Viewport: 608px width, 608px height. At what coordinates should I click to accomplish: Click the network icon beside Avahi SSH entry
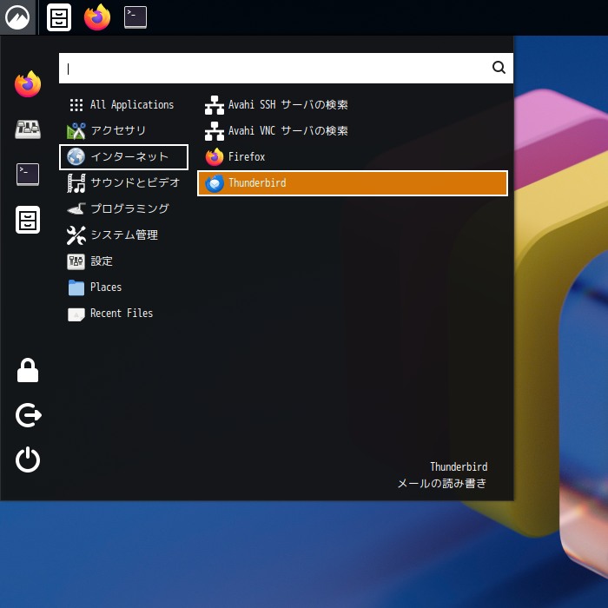pyautogui.click(x=215, y=105)
